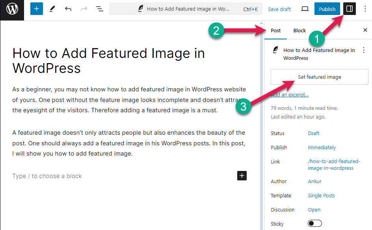
Task: Open the block inserter plus button
Action: coord(37,9)
